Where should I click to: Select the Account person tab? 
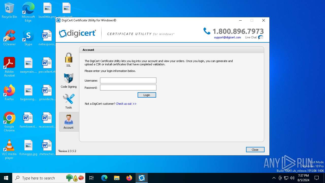click(x=69, y=121)
